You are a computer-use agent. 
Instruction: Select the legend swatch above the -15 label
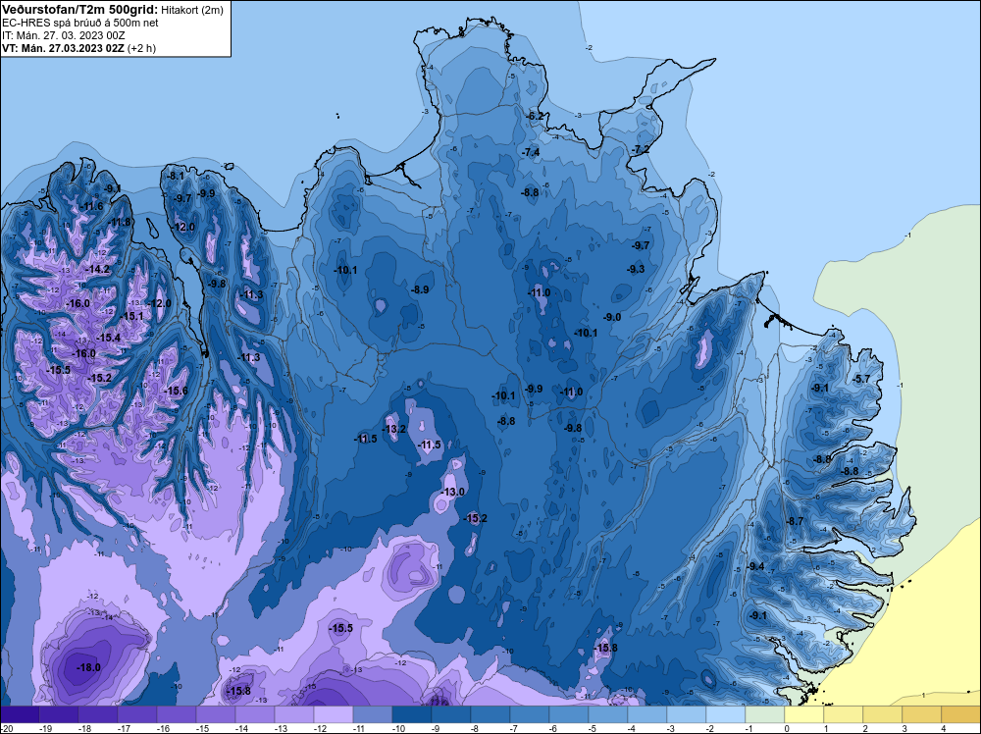pyautogui.click(x=216, y=714)
